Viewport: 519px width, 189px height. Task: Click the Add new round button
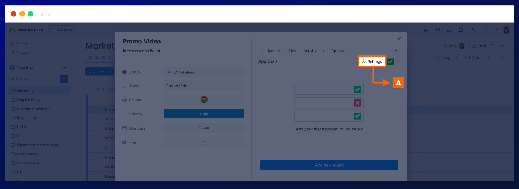pyautogui.click(x=329, y=165)
